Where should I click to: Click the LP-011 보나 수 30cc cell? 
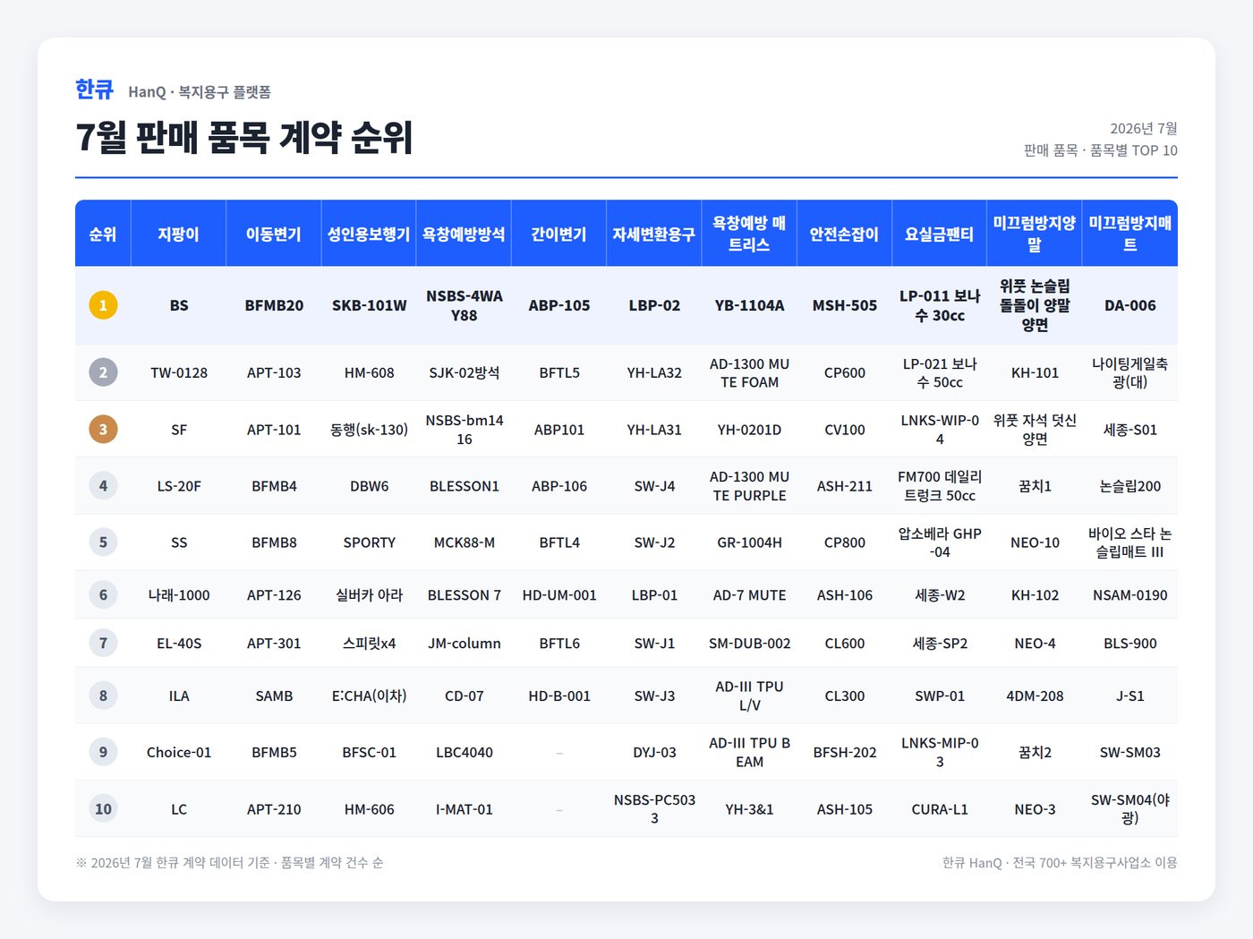pos(940,305)
